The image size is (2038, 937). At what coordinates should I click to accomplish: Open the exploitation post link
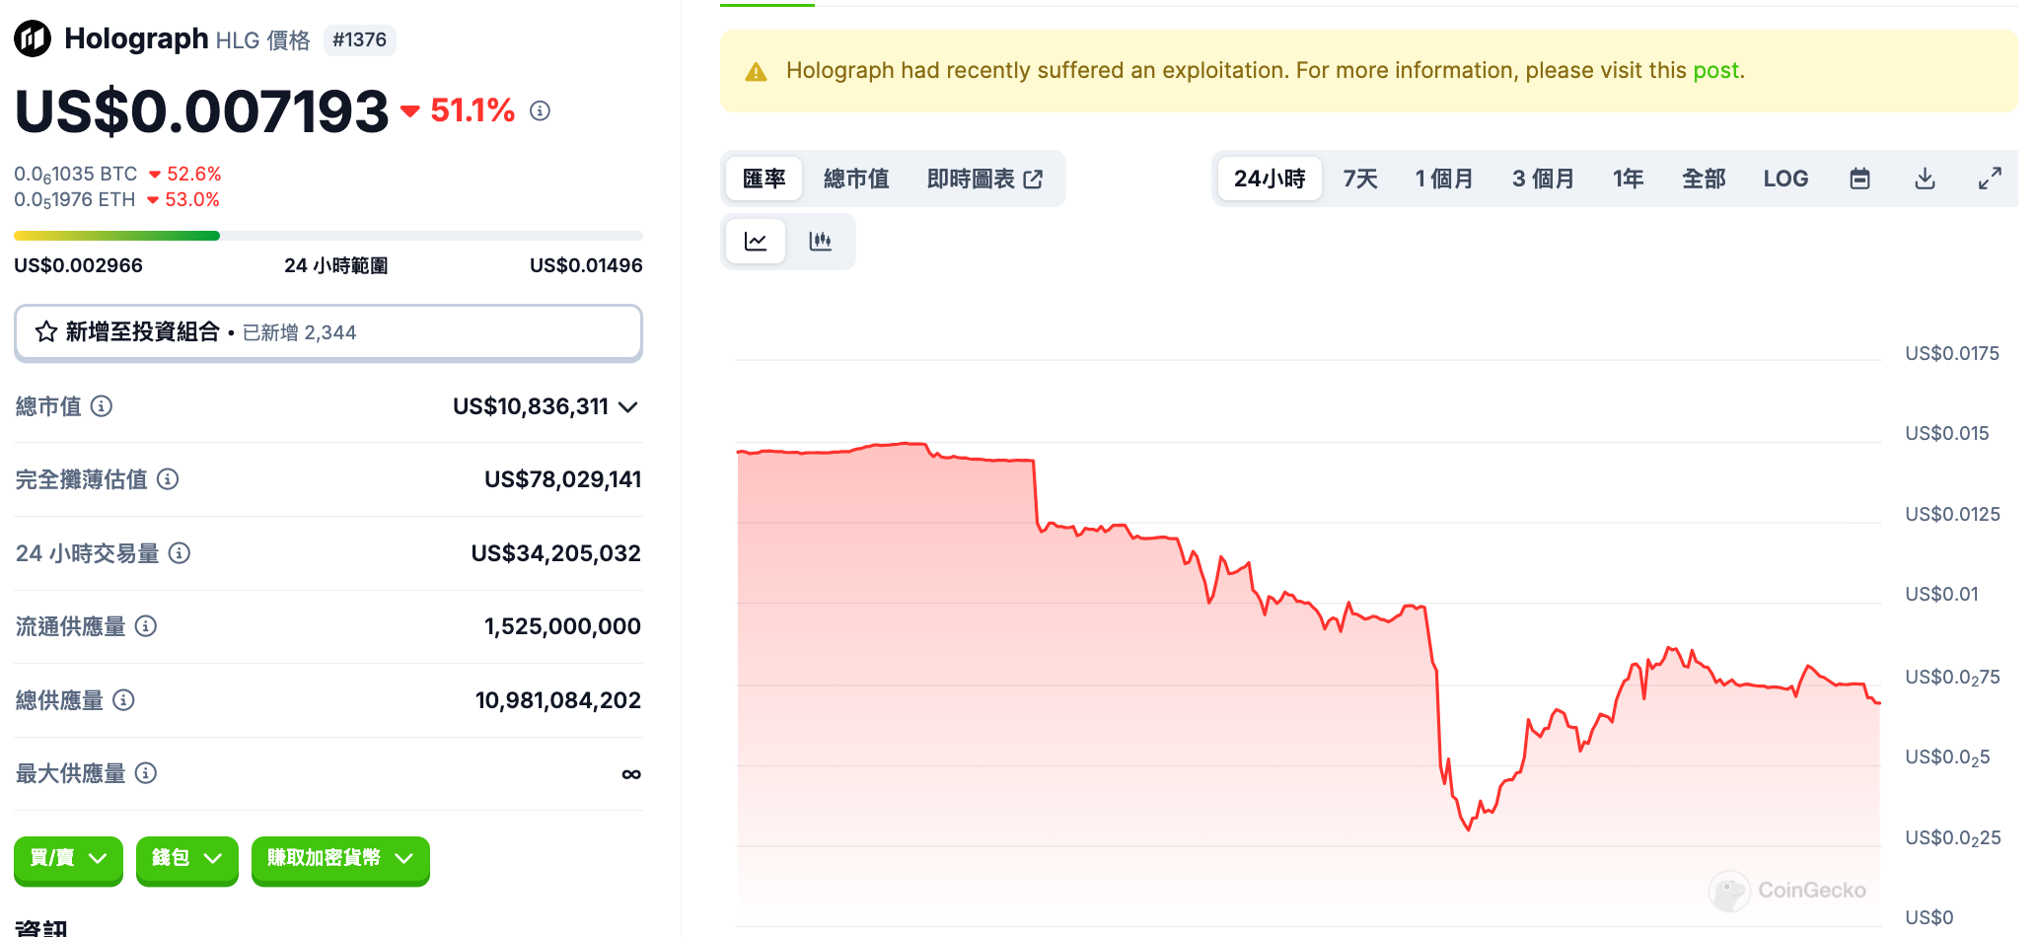tap(1715, 71)
